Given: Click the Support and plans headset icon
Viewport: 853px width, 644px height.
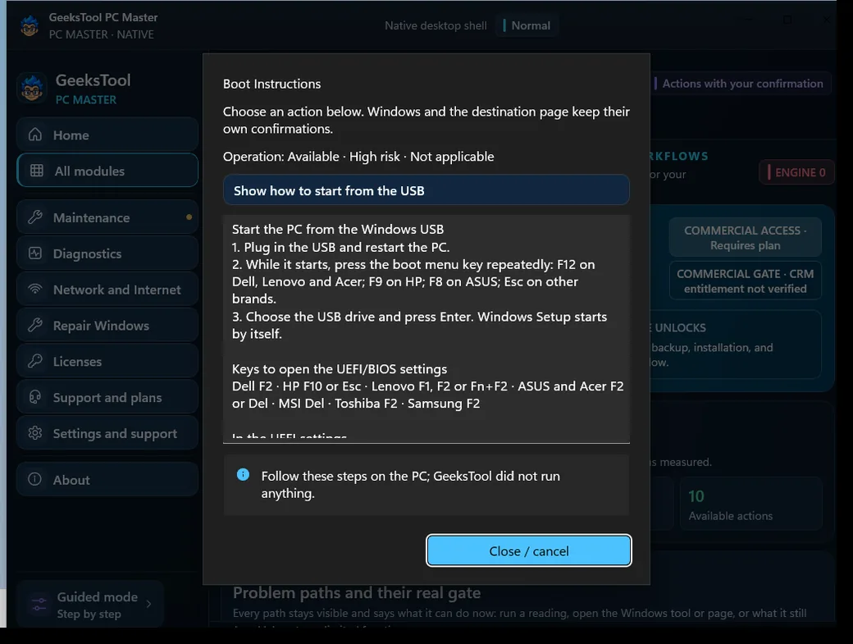Looking at the screenshot, I should click(x=35, y=397).
